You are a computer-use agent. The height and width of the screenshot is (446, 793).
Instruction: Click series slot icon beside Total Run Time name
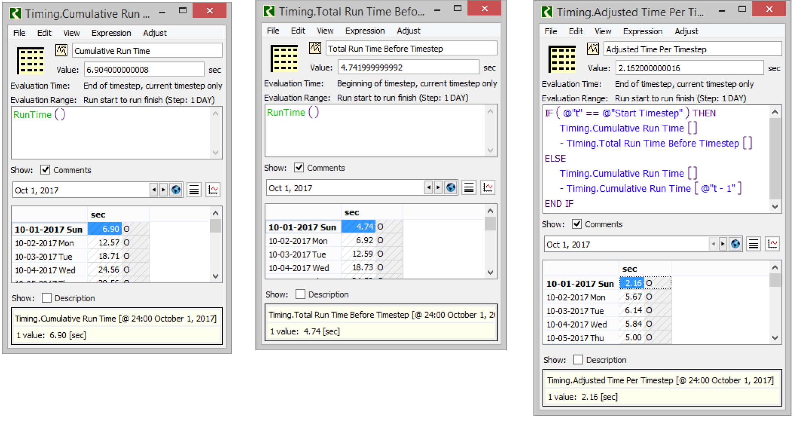pos(315,48)
